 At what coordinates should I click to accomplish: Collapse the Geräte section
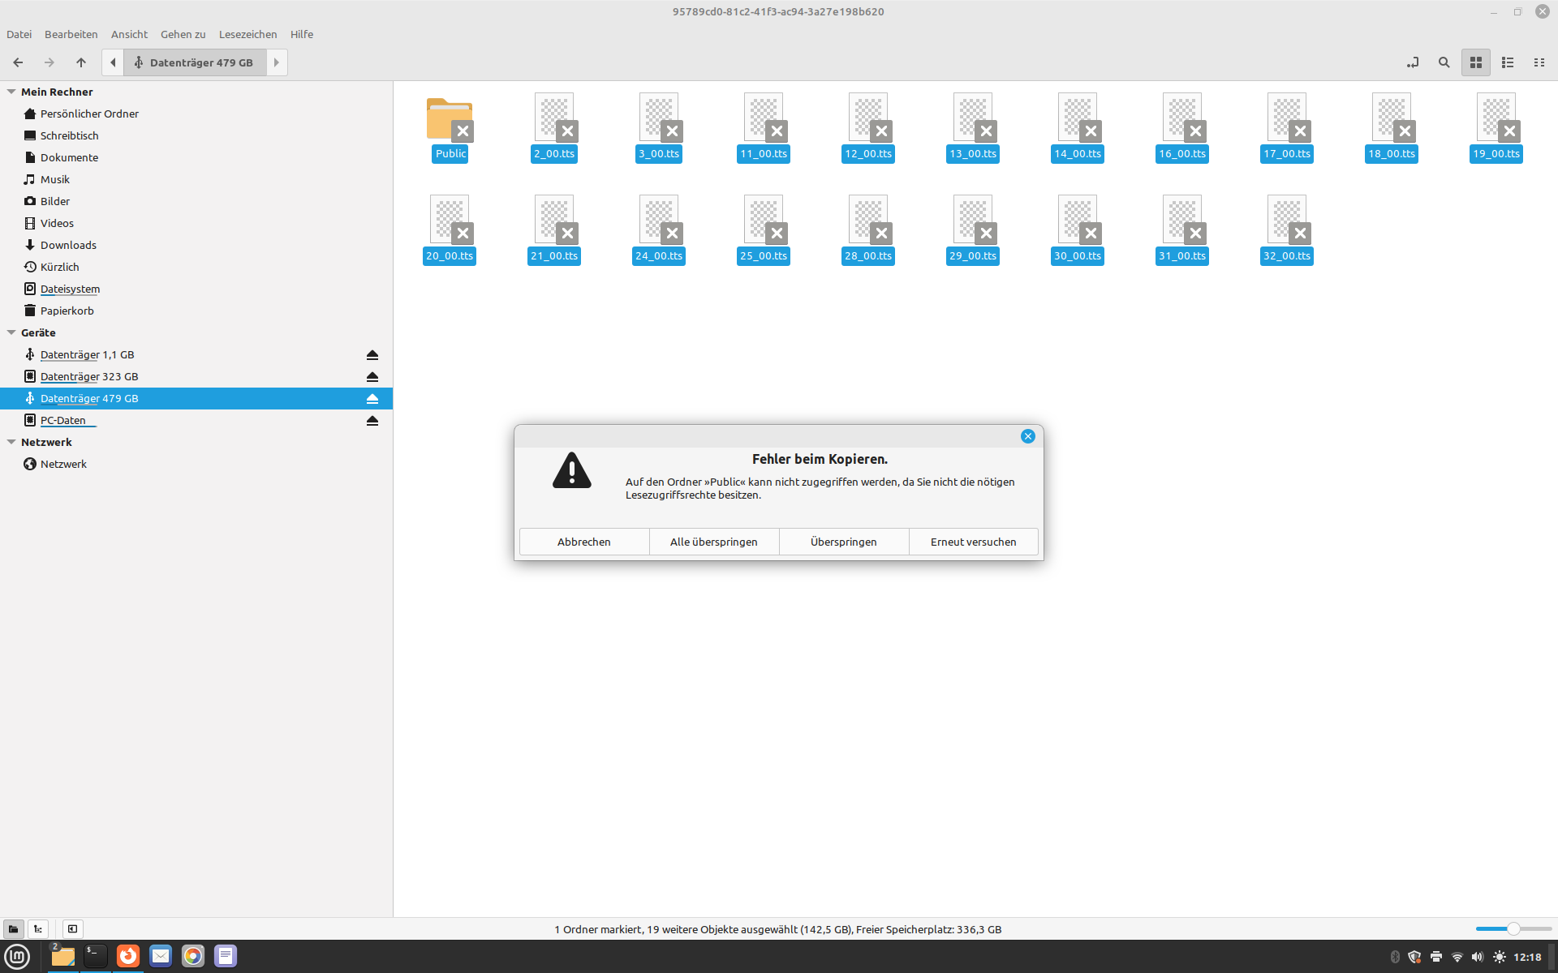11,332
